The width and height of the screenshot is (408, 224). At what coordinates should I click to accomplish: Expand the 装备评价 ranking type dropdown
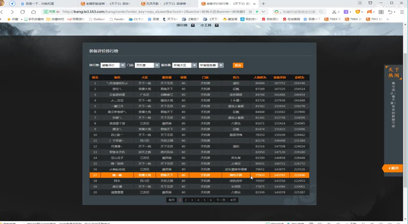(122, 65)
